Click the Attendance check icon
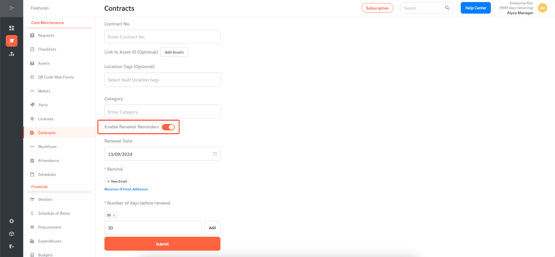Screen dimensions: 555x257 (x=32, y=160)
